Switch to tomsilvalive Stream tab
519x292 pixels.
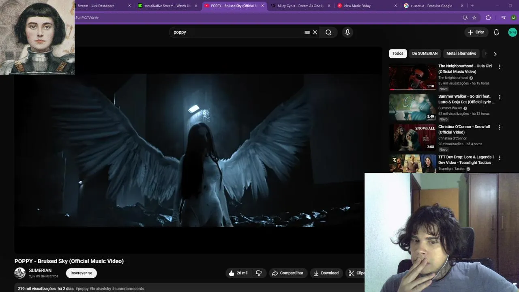[167, 6]
